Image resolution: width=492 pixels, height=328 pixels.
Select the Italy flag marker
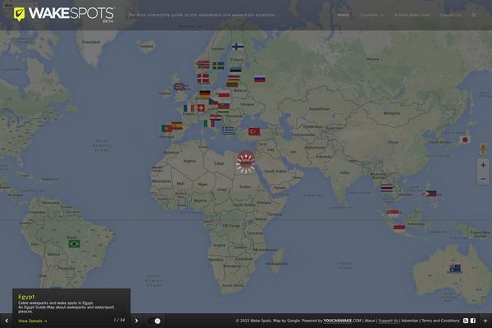[x=209, y=124]
